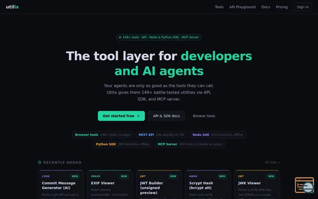Open API & SDK docs button
Image resolution: width=318 pixels, height=199 pixels.
[x=166, y=116]
